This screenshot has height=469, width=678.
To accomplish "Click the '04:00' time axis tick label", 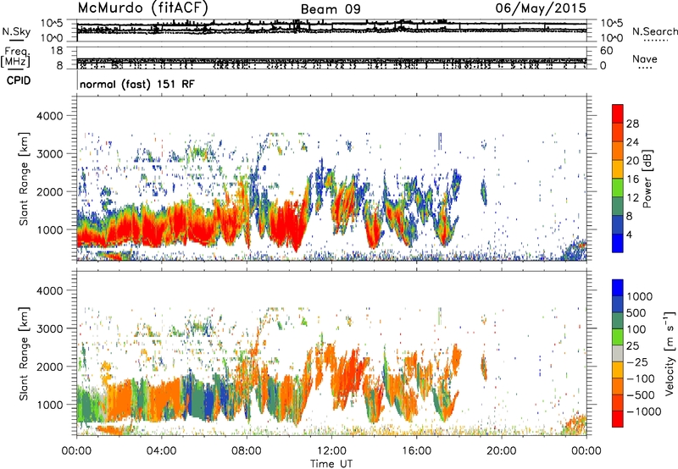I will (x=161, y=451).
